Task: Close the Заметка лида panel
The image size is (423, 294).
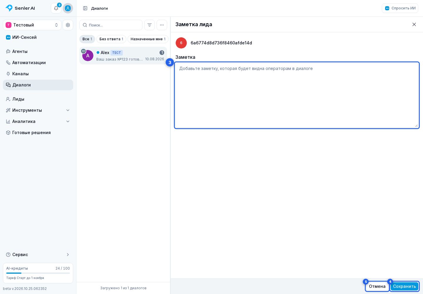Action: [414, 24]
